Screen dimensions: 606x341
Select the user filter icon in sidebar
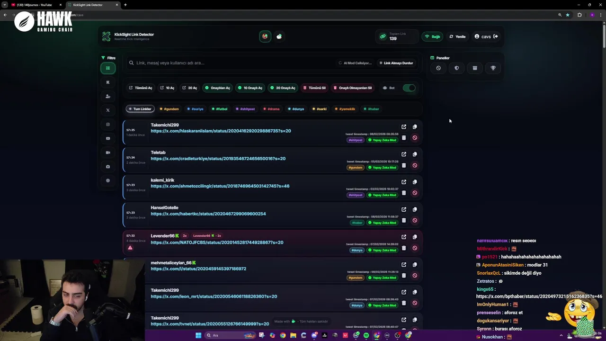pyautogui.click(x=108, y=96)
